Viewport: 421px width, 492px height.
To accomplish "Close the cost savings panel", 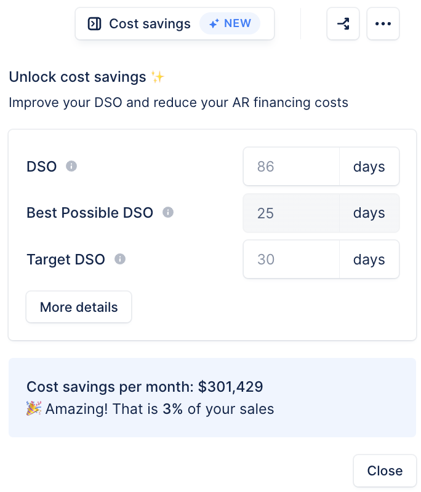I will [x=385, y=470].
